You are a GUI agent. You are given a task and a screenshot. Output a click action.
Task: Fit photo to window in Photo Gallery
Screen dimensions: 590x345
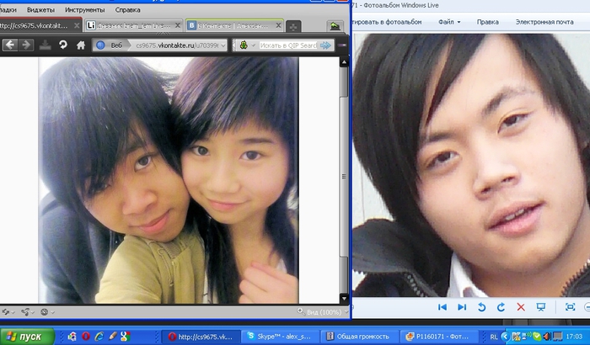570,306
